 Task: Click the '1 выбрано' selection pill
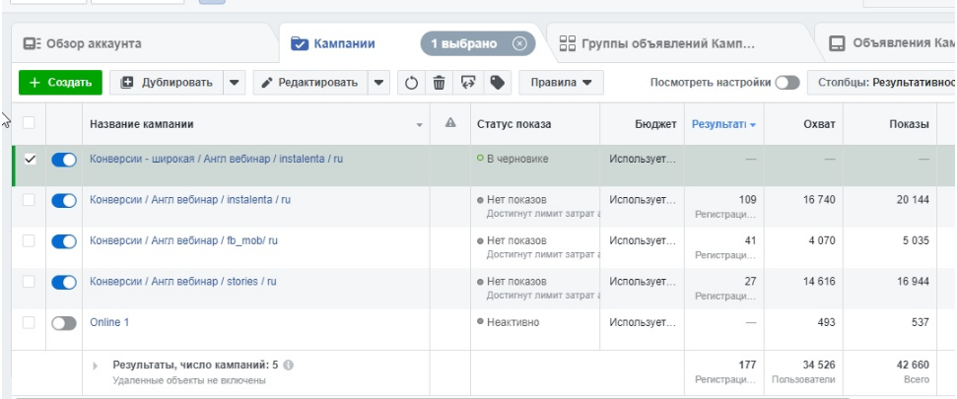(478, 44)
